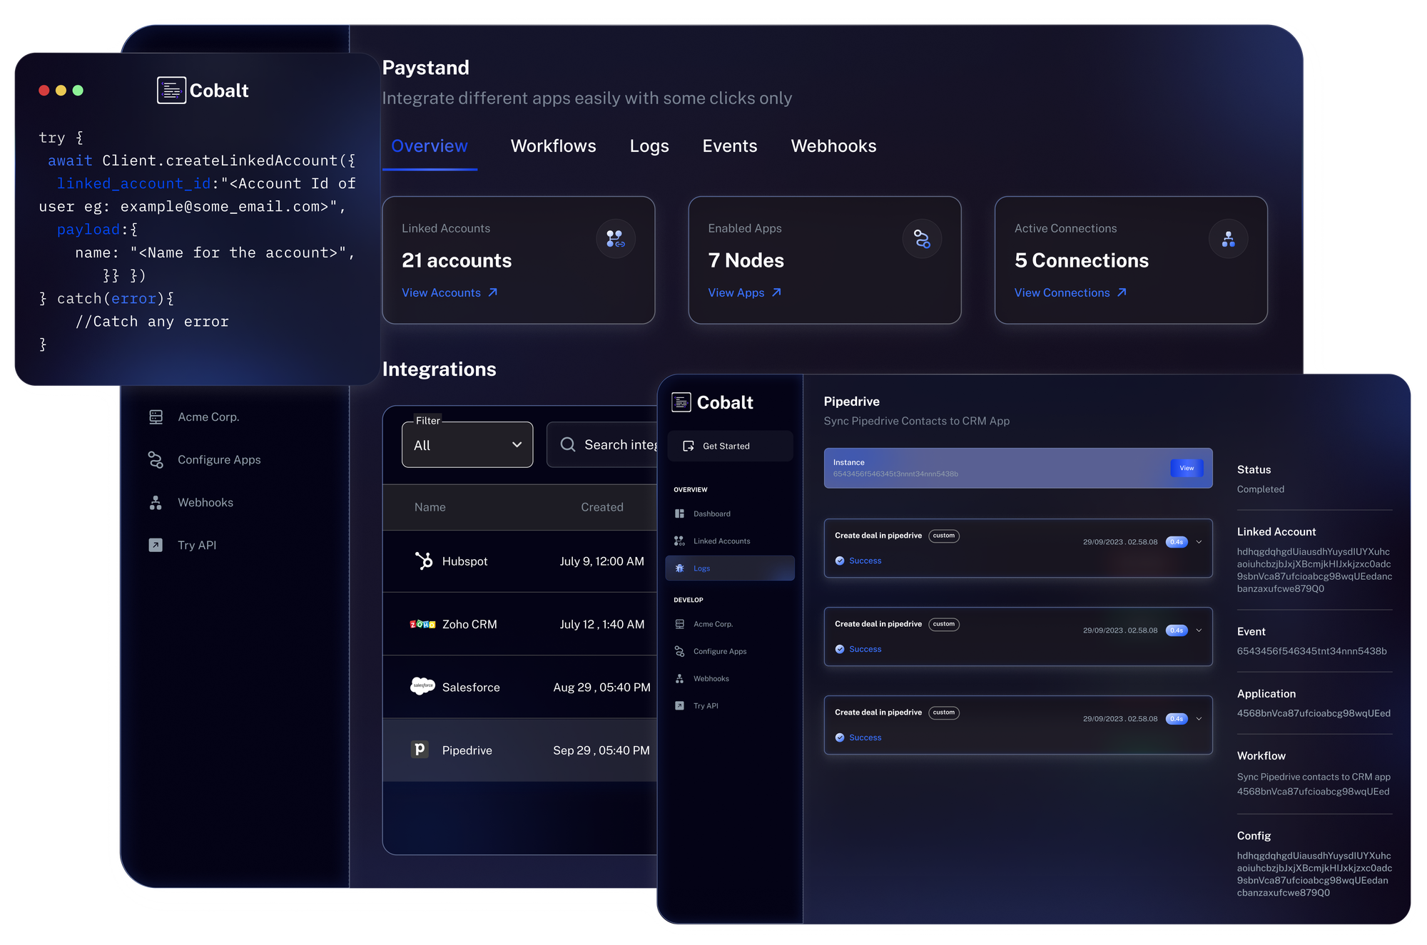This screenshot has width=1427, height=945.
Task: Click the first 0.4s duration badge
Action: click(x=1176, y=541)
